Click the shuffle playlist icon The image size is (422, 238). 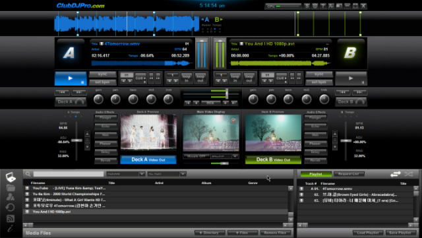tap(409, 174)
